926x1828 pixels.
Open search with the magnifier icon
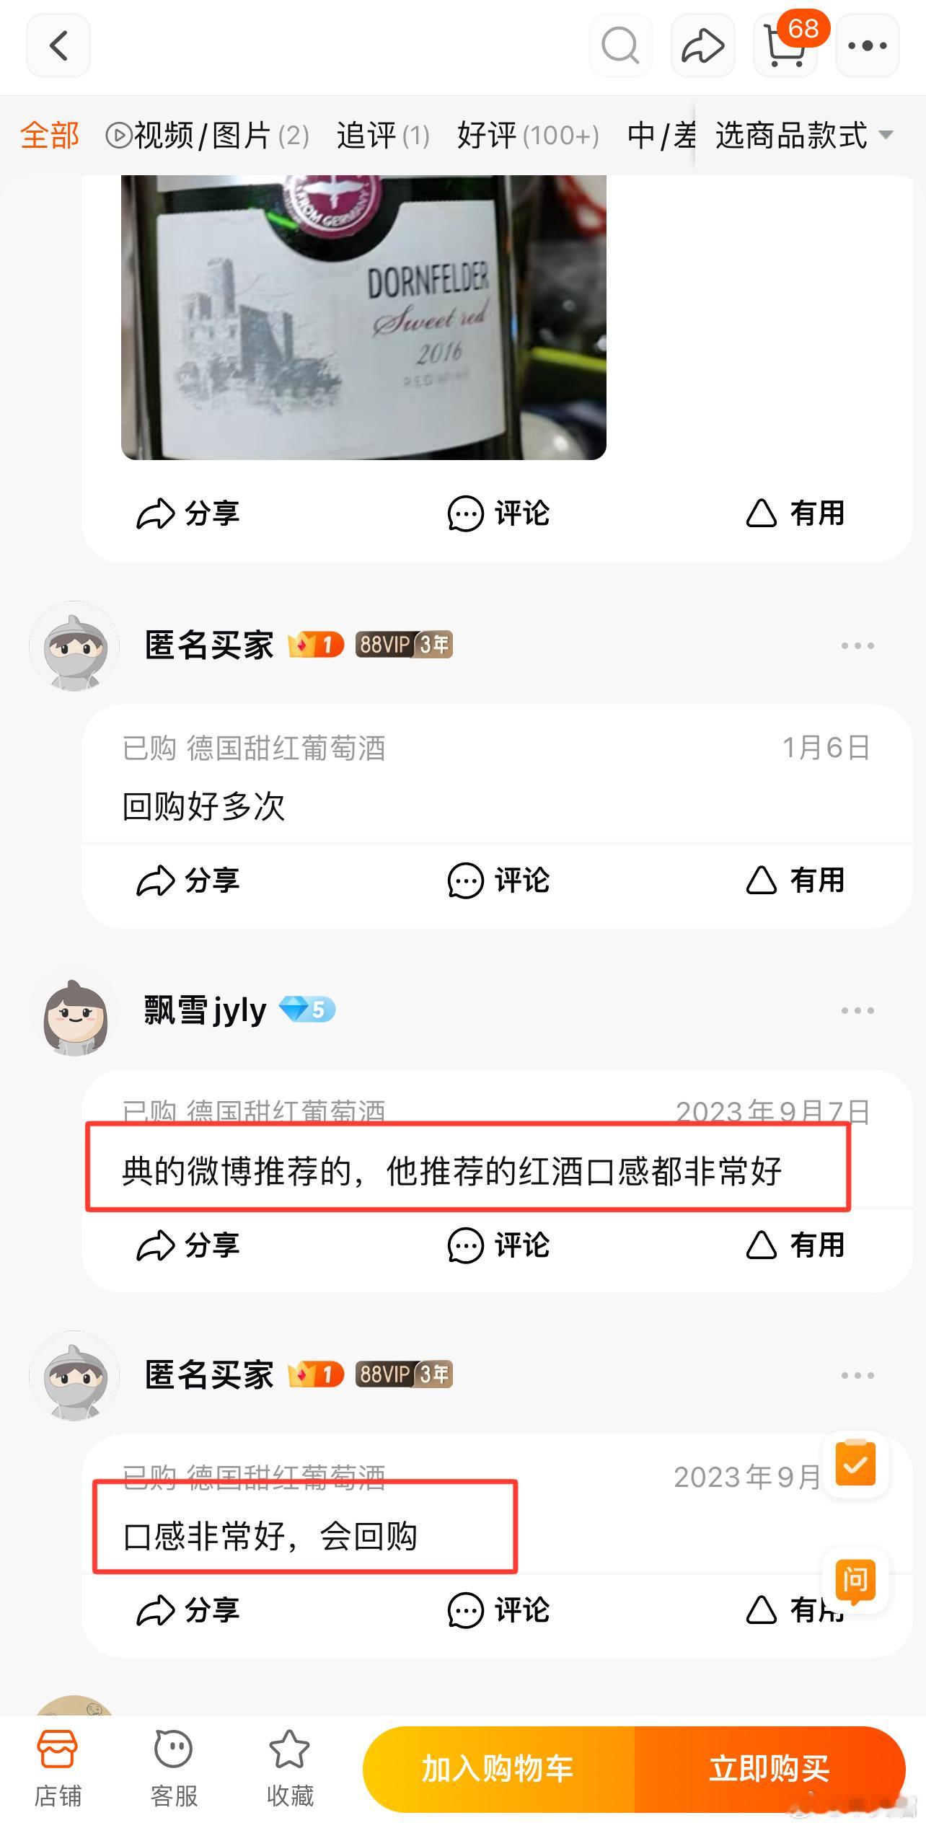pos(620,45)
